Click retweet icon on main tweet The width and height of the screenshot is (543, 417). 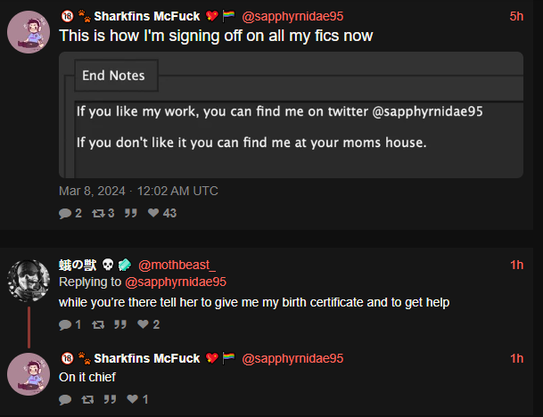click(98, 213)
